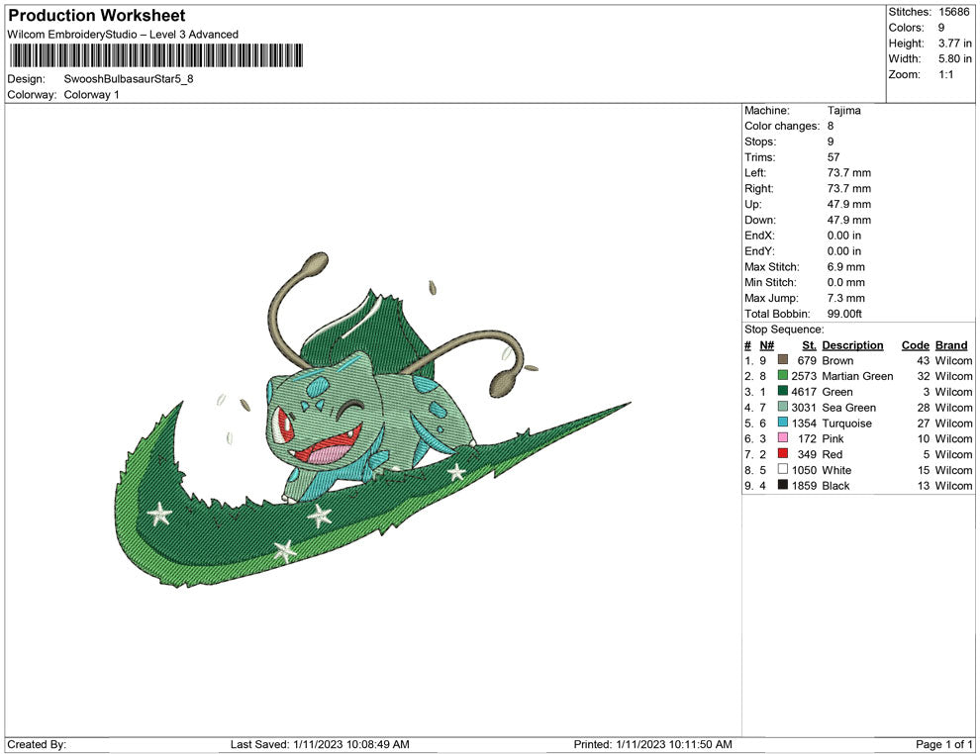Click the Bulbasaur embroidery design preview

(x=374, y=420)
